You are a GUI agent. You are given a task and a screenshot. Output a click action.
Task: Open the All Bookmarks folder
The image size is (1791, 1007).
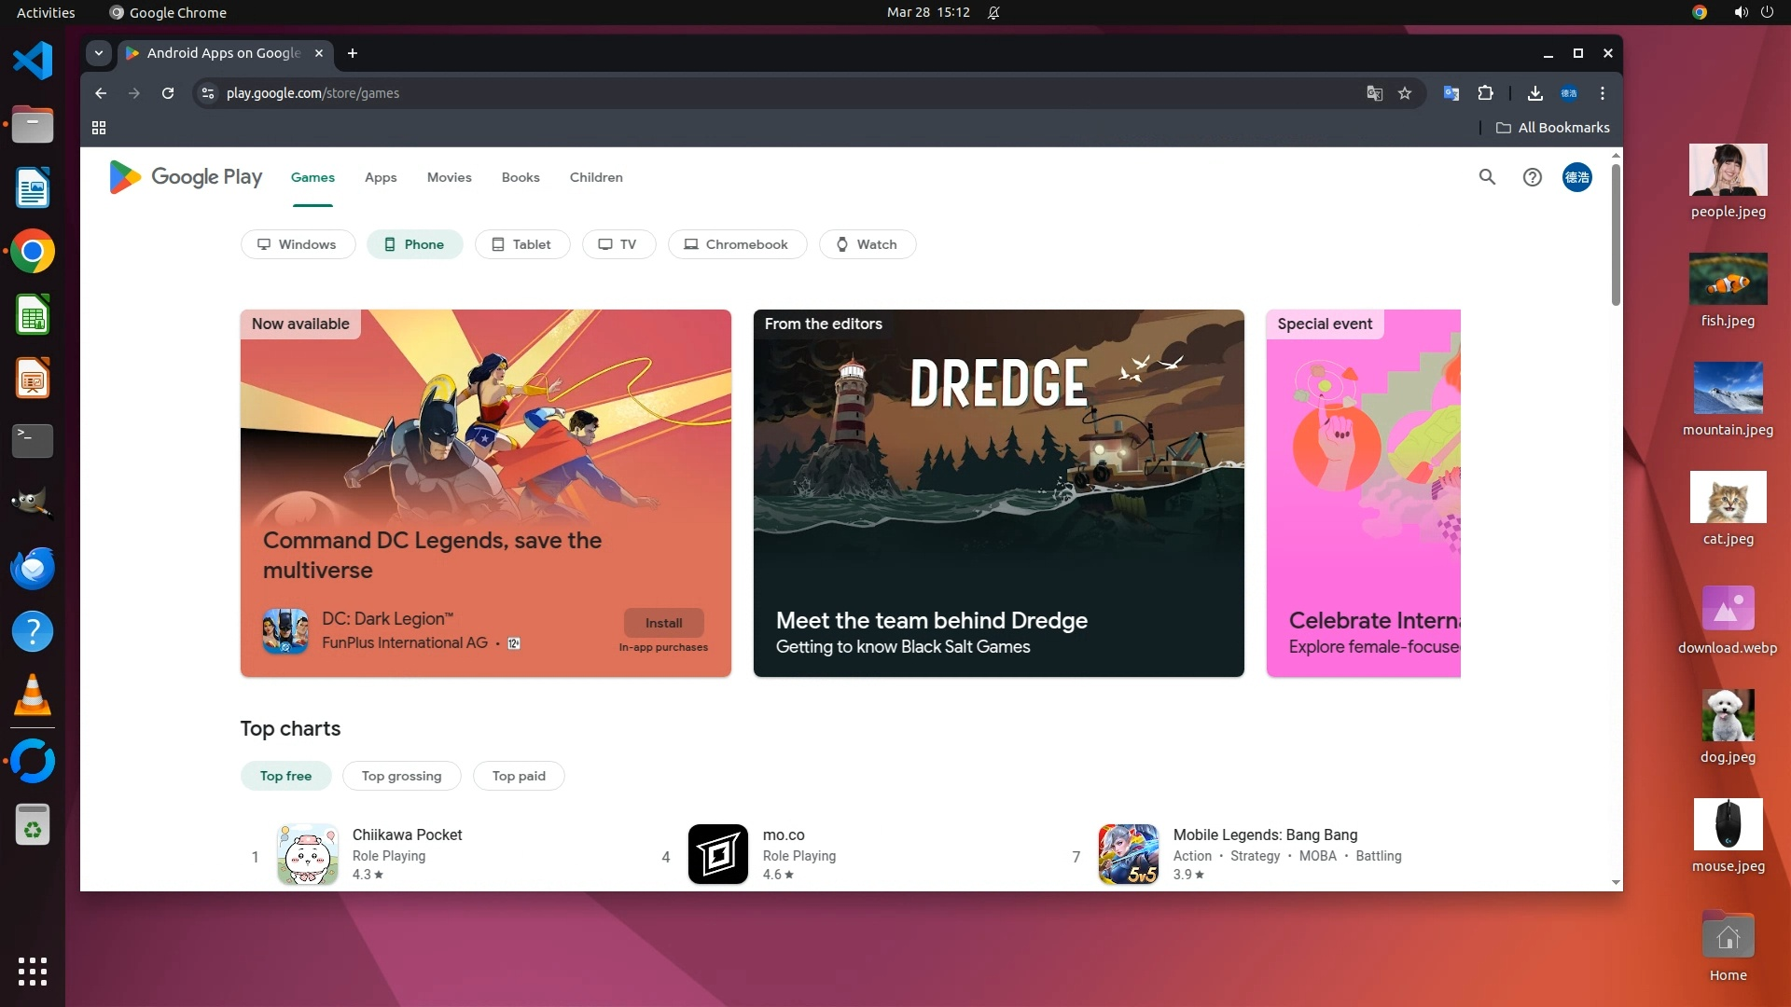pos(1553,128)
